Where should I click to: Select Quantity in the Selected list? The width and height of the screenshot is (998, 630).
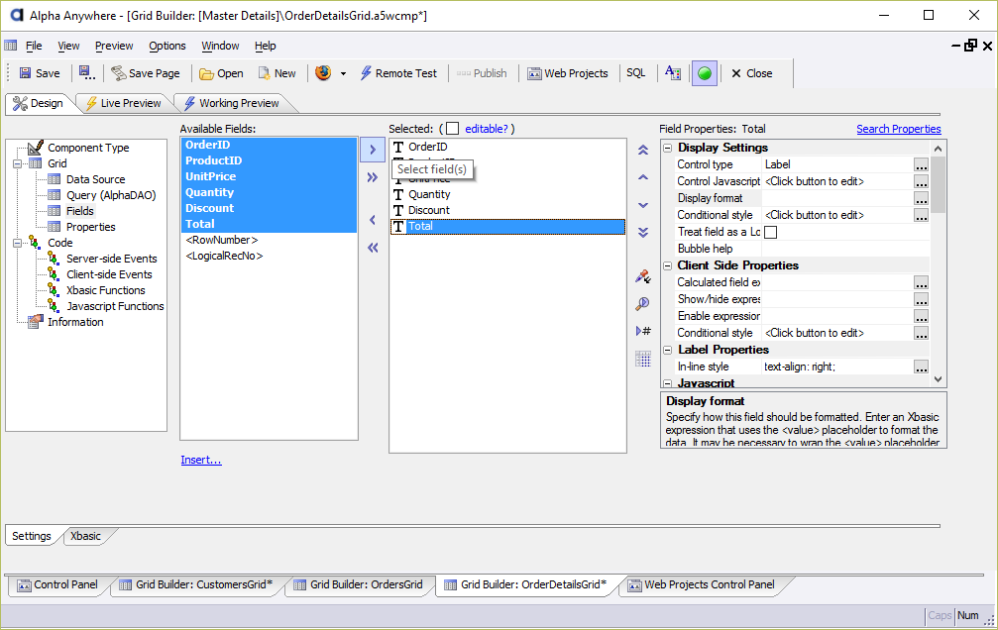429,195
